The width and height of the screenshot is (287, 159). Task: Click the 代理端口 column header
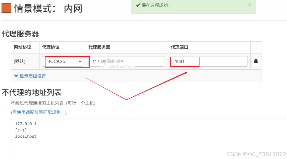179,47
